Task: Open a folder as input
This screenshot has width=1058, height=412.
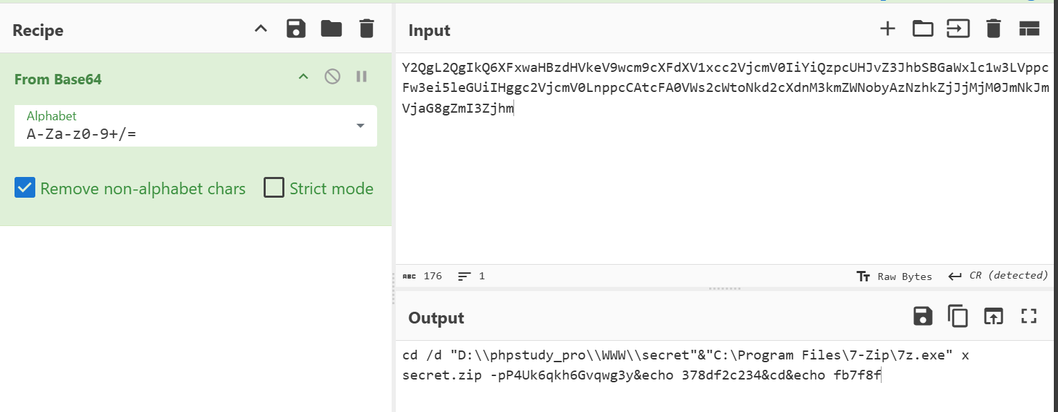Action: pyautogui.click(x=922, y=29)
